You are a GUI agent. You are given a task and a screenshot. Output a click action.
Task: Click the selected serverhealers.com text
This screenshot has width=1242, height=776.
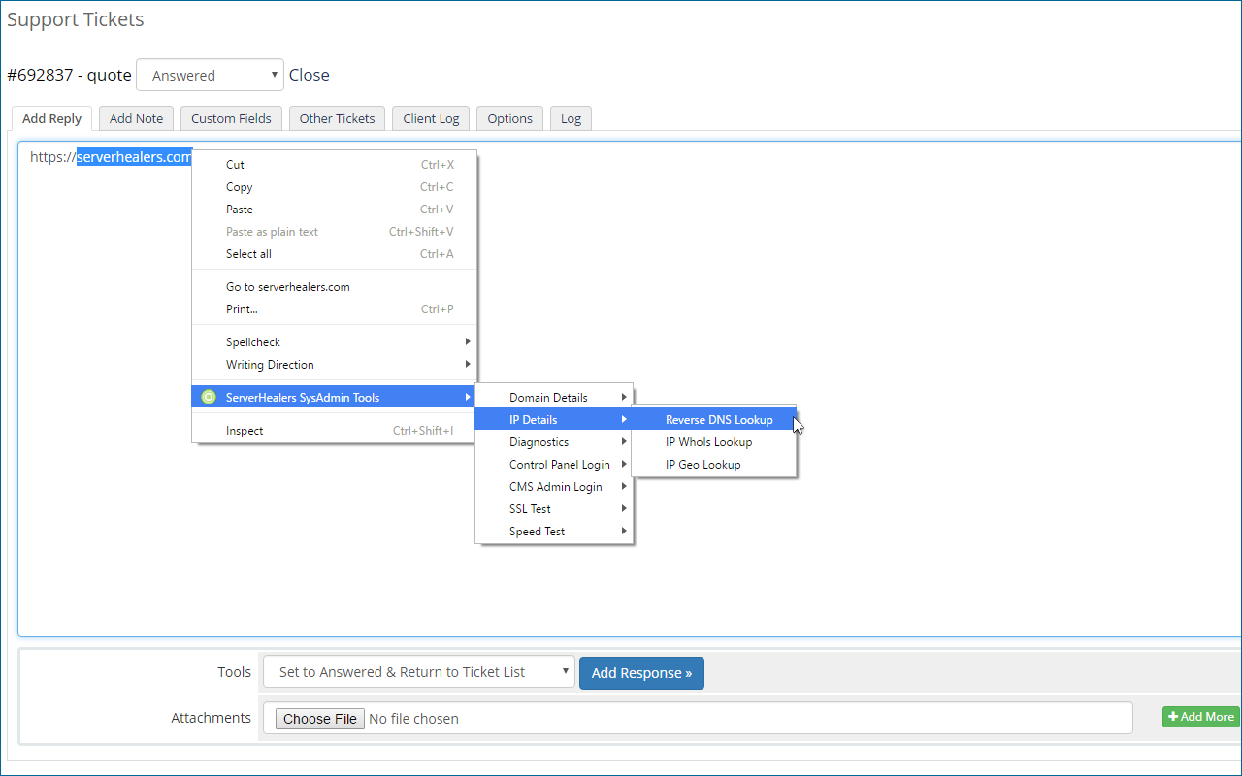134,157
